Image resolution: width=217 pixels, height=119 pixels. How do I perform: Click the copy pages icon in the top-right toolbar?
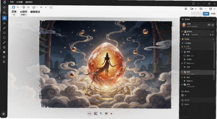click(x=201, y=9)
